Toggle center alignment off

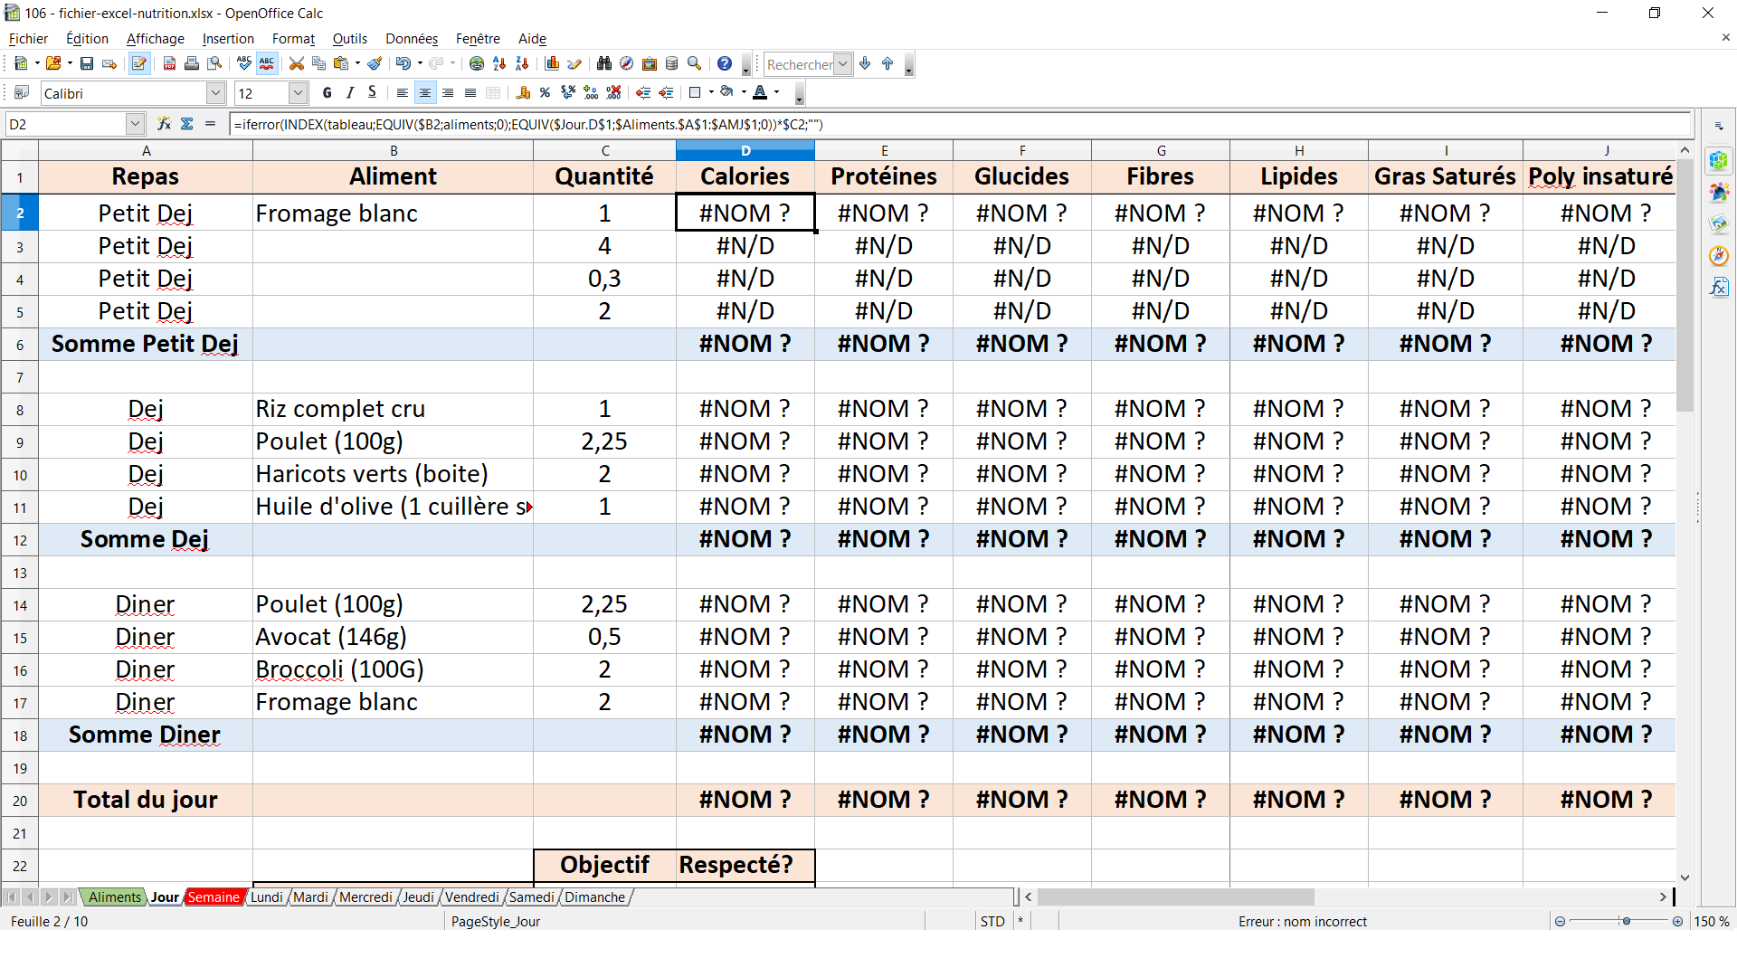(425, 92)
